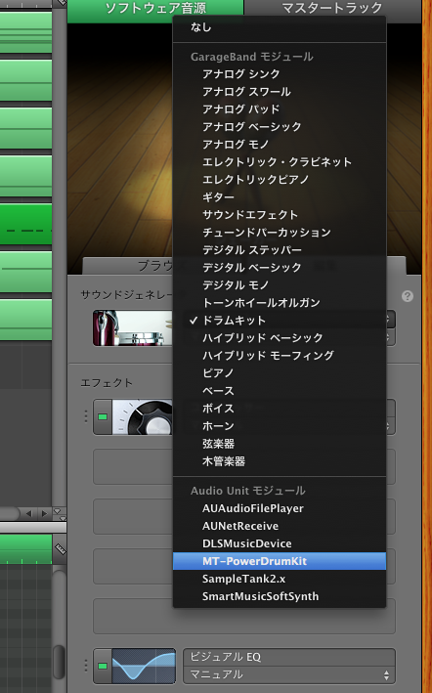The width and height of the screenshot is (432, 693).
Task: Click the first empty effect slot
Action: [x=133, y=466]
